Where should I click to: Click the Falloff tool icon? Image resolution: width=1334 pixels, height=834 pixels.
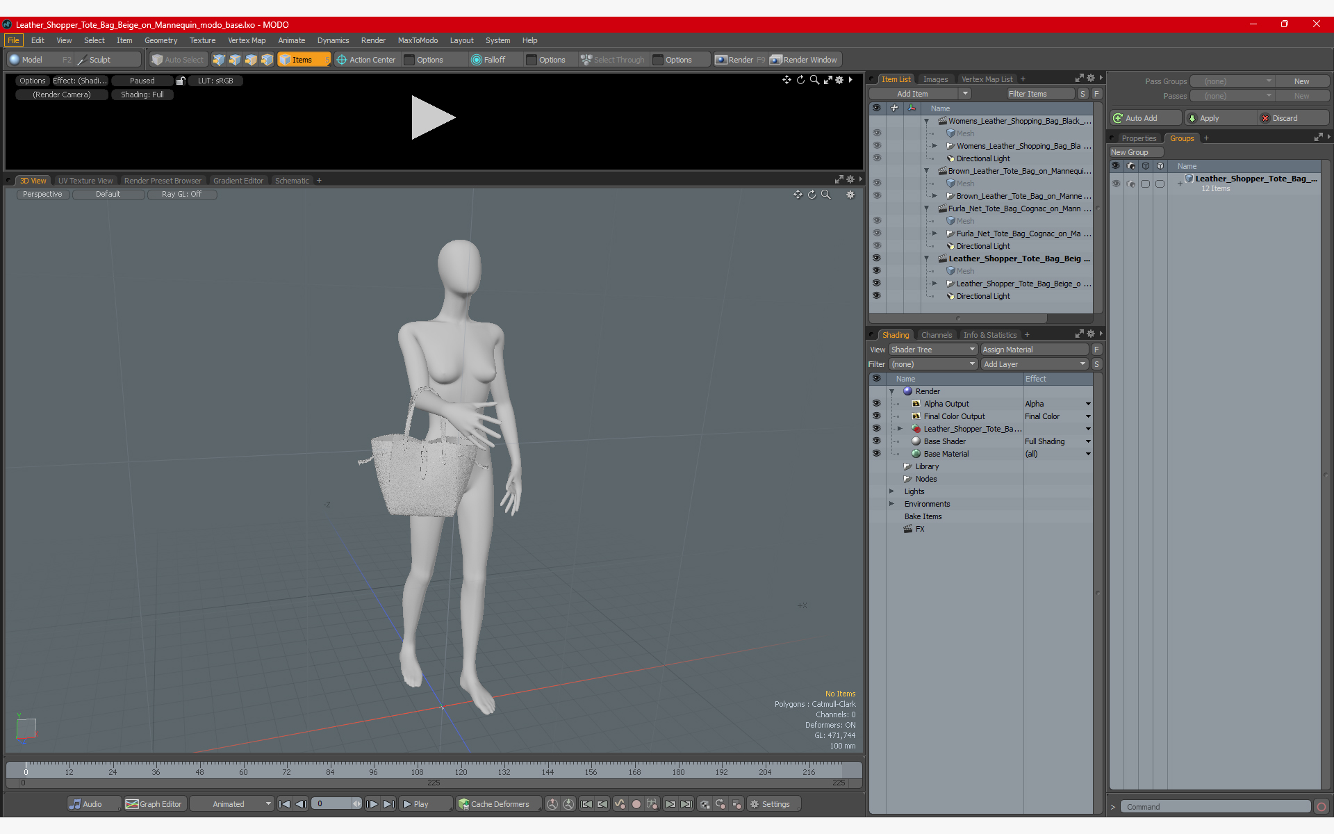(477, 60)
